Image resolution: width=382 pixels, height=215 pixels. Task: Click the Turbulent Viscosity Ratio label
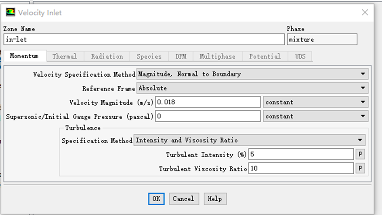[x=203, y=169]
